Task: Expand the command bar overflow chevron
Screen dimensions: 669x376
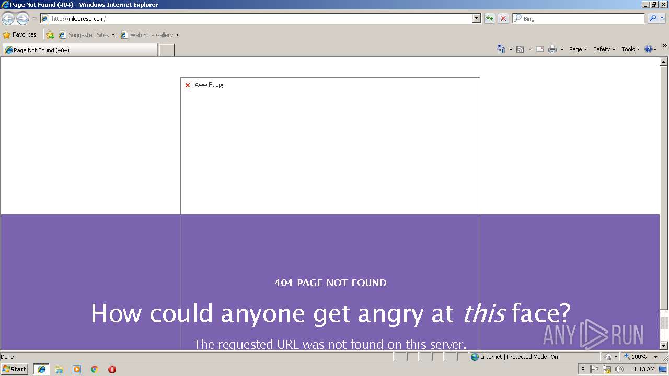Action: pyautogui.click(x=665, y=46)
